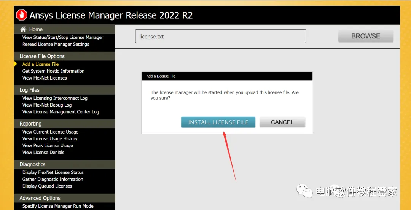Click the license manager confirmation message text

(225, 95)
